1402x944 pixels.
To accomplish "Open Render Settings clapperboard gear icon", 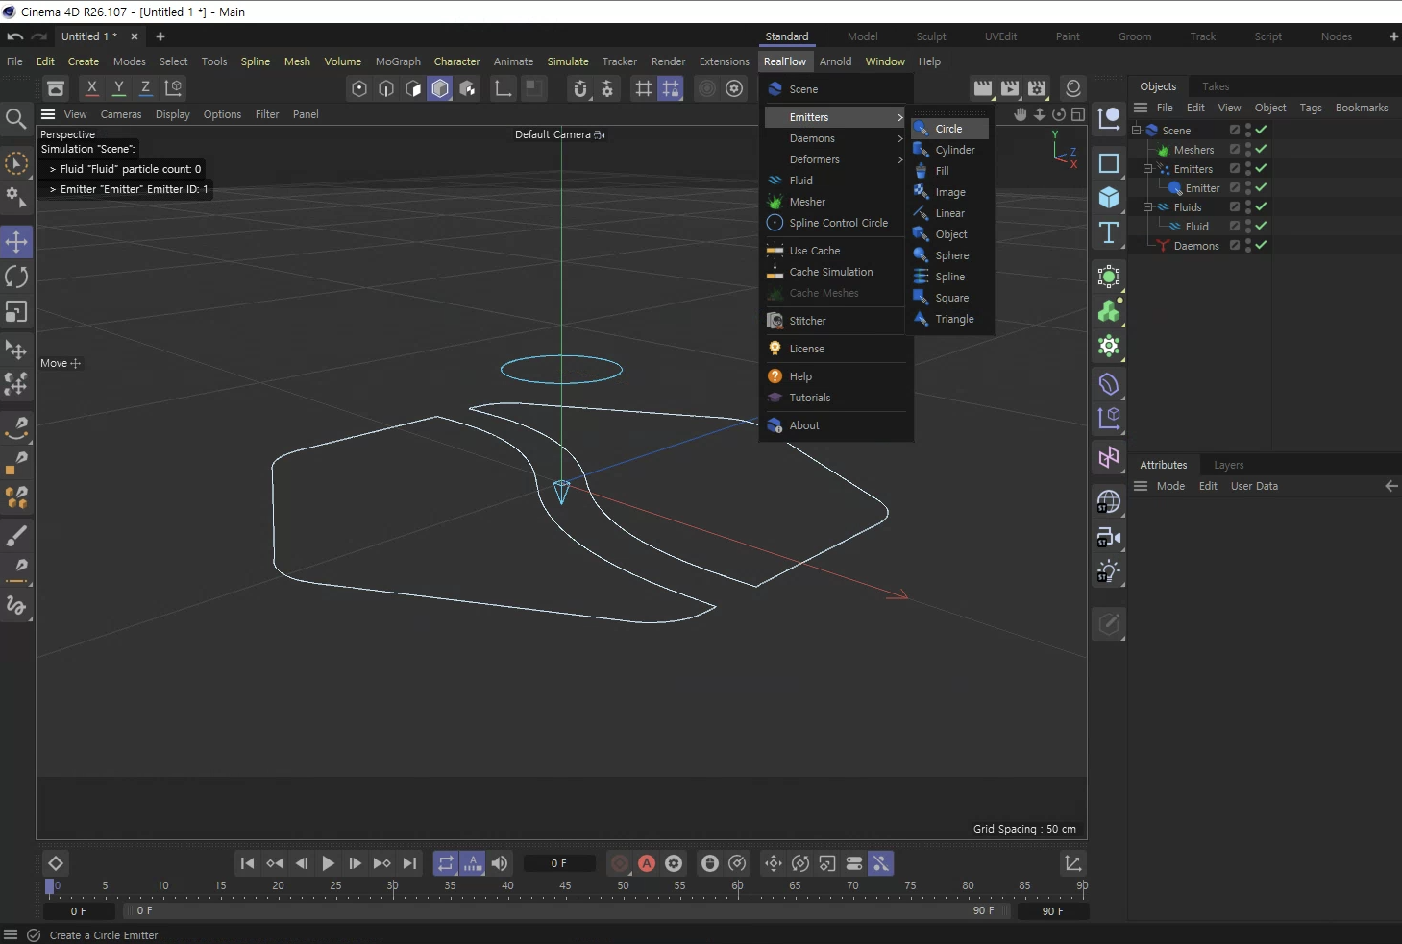I will pos(1037,88).
